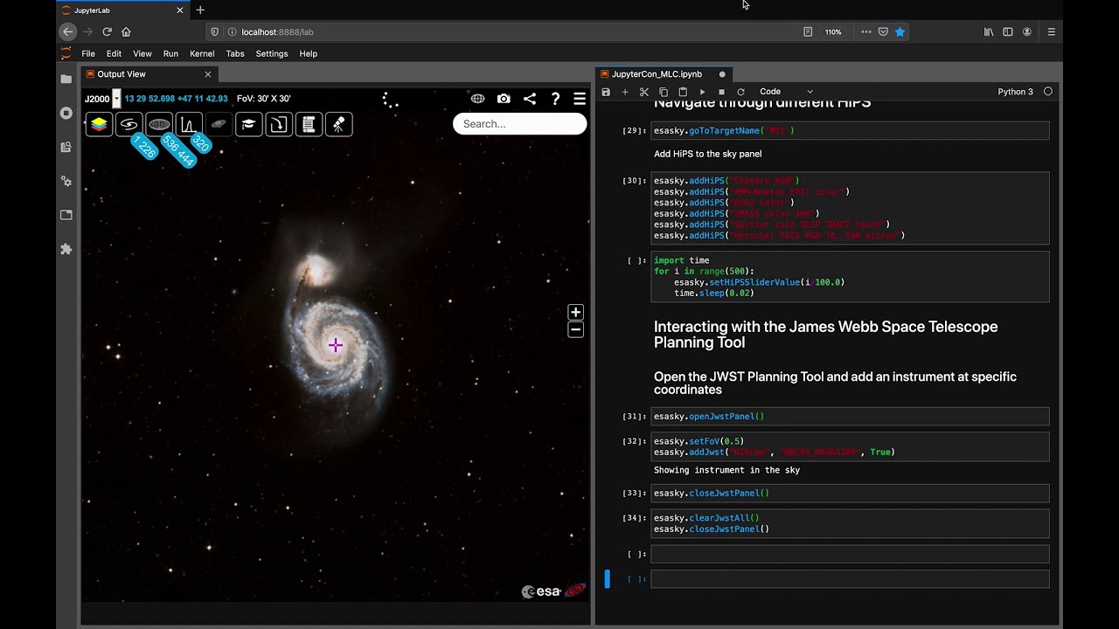
Task: Open the solar system objects panel
Action: 219,124
